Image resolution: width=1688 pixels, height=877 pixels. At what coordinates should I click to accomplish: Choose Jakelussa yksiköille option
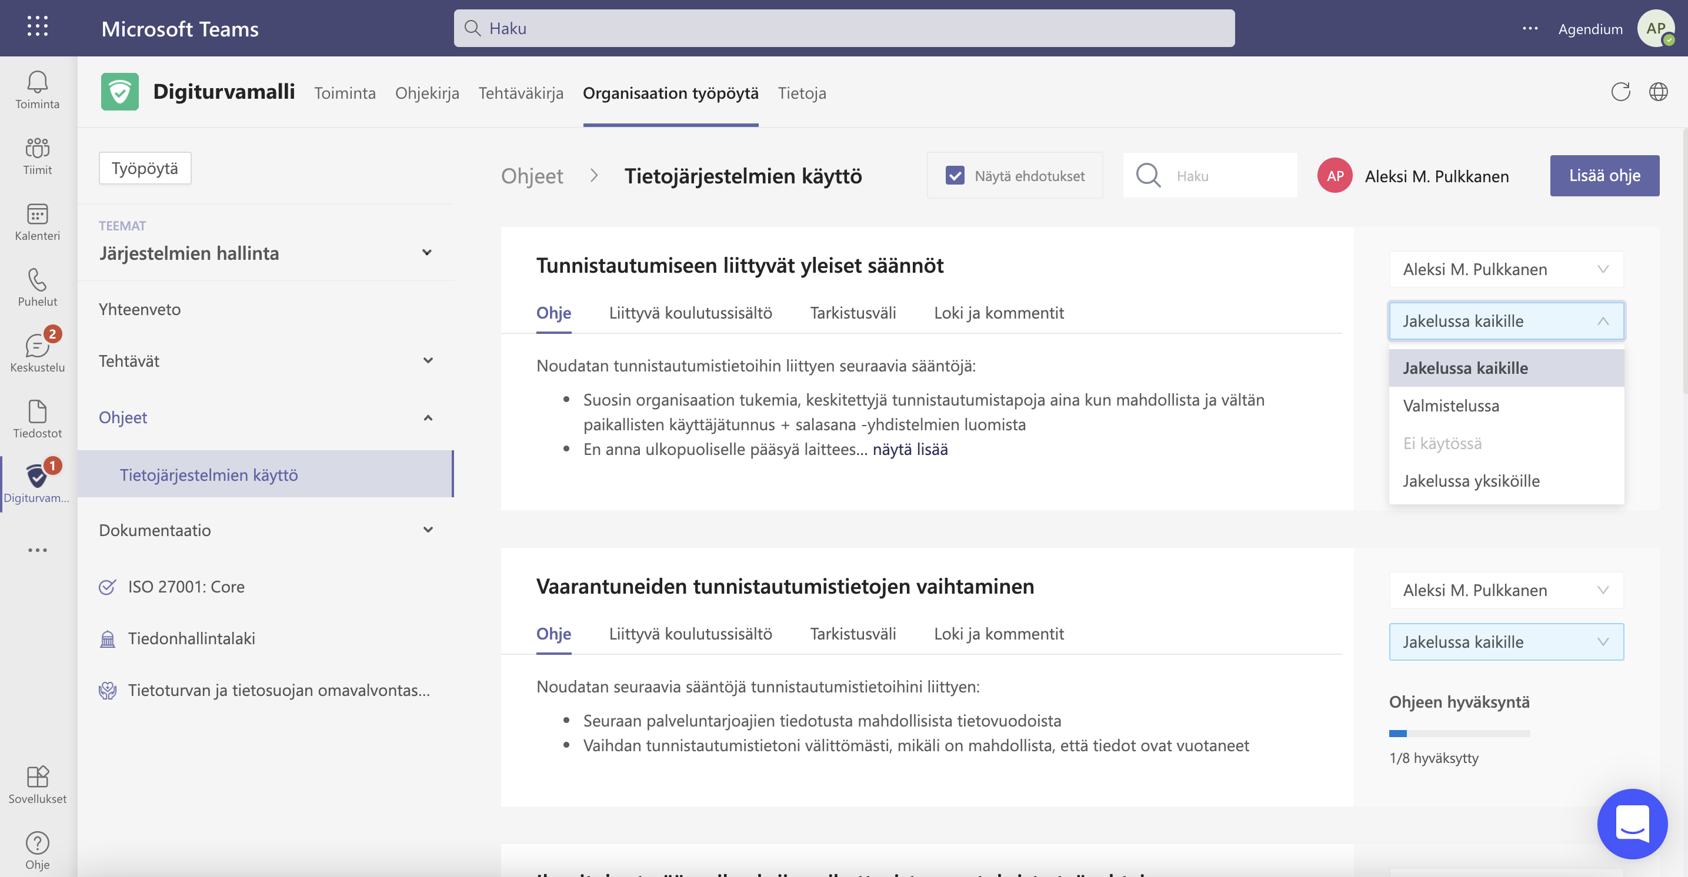click(x=1470, y=481)
